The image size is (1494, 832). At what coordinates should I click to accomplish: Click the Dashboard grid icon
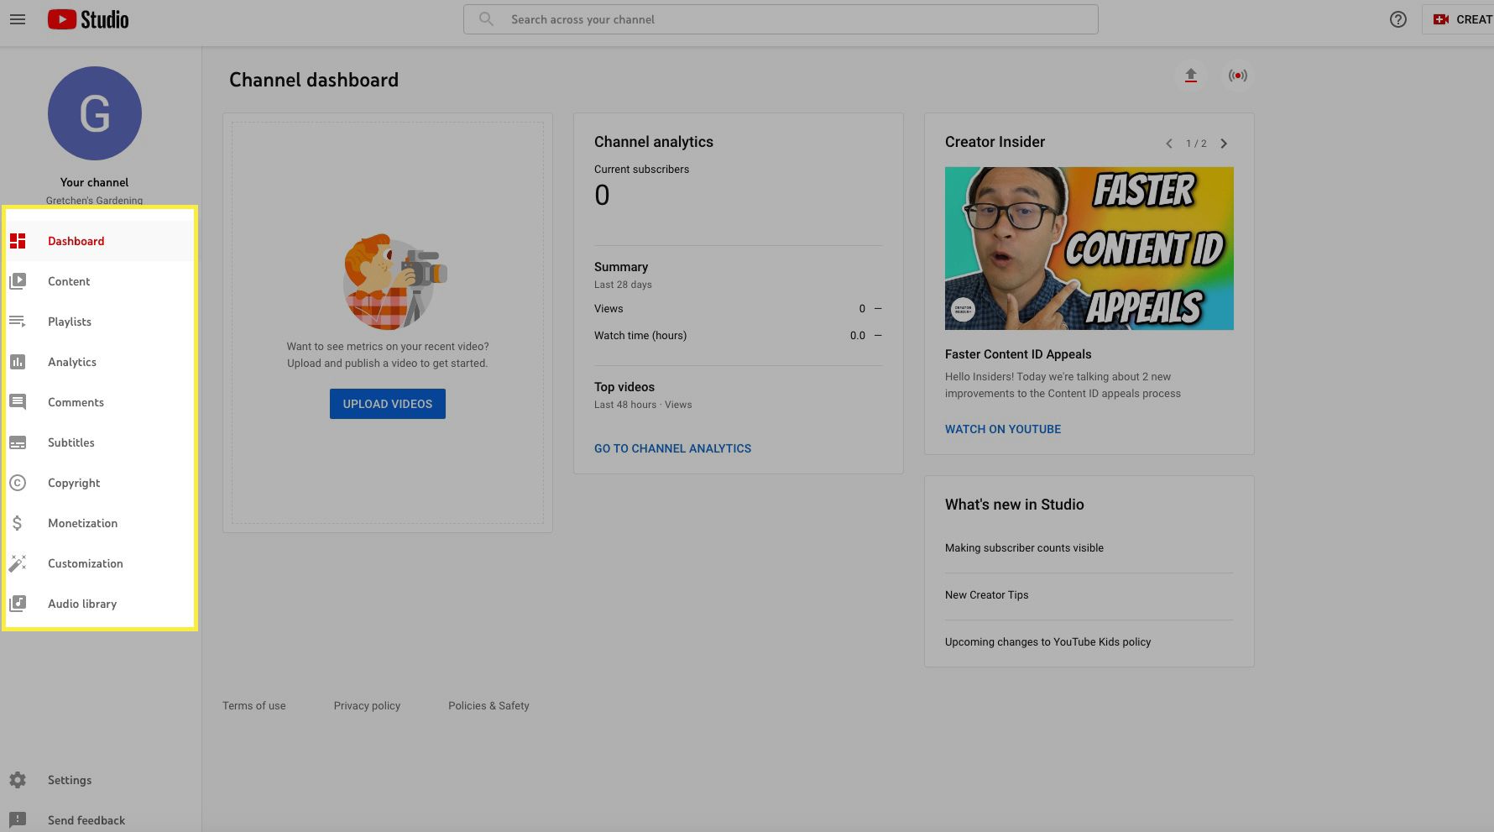18,241
